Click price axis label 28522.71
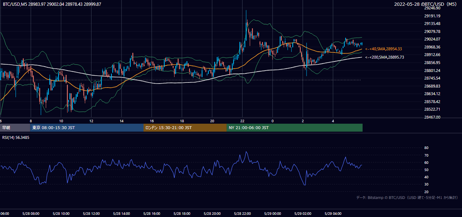 pyautogui.click(x=432, y=109)
